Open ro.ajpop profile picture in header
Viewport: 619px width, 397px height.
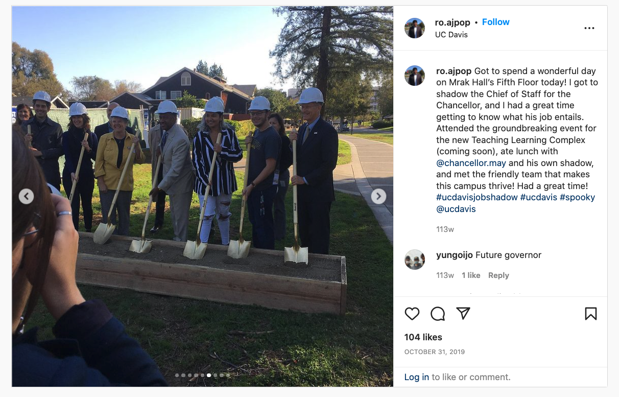pos(415,28)
